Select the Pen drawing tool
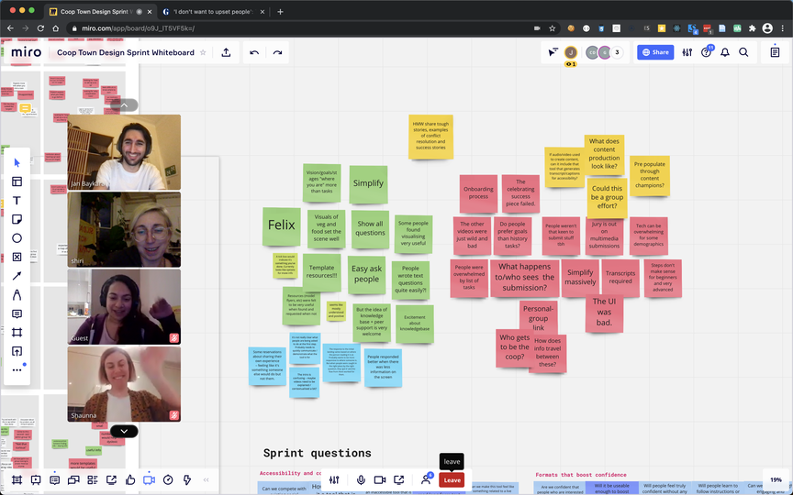This screenshot has width=793, height=495. 17,294
